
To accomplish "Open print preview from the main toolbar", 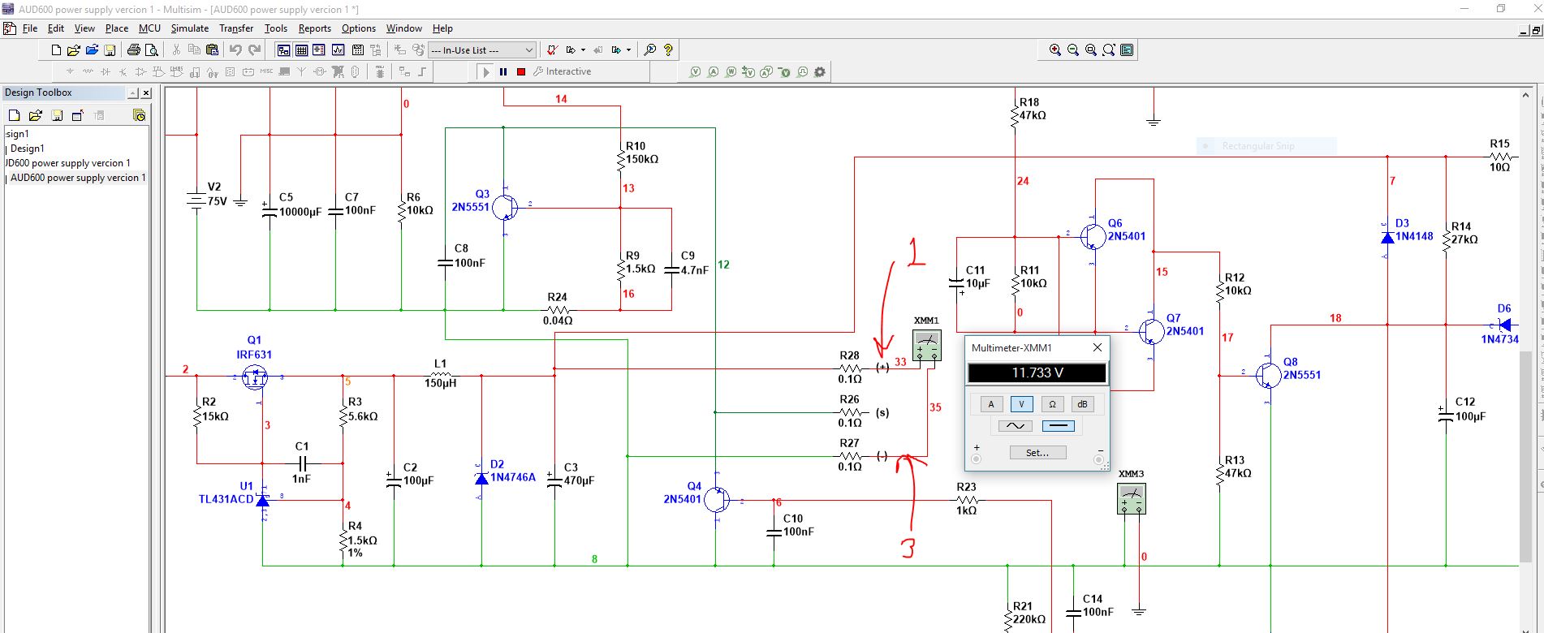I will [x=151, y=50].
